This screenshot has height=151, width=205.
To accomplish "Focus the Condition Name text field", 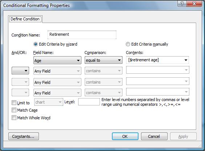I will tap(82, 35).
